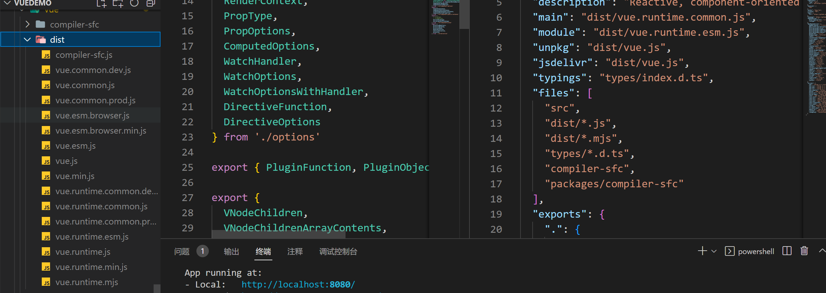826x293 pixels.
Task: Click the New Folder icon in explorer header
Action: tap(118, 3)
